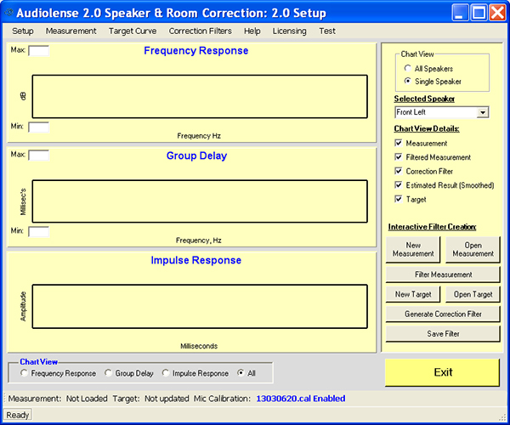Click the yellow Exit button
510x425 pixels.
pyautogui.click(x=442, y=372)
